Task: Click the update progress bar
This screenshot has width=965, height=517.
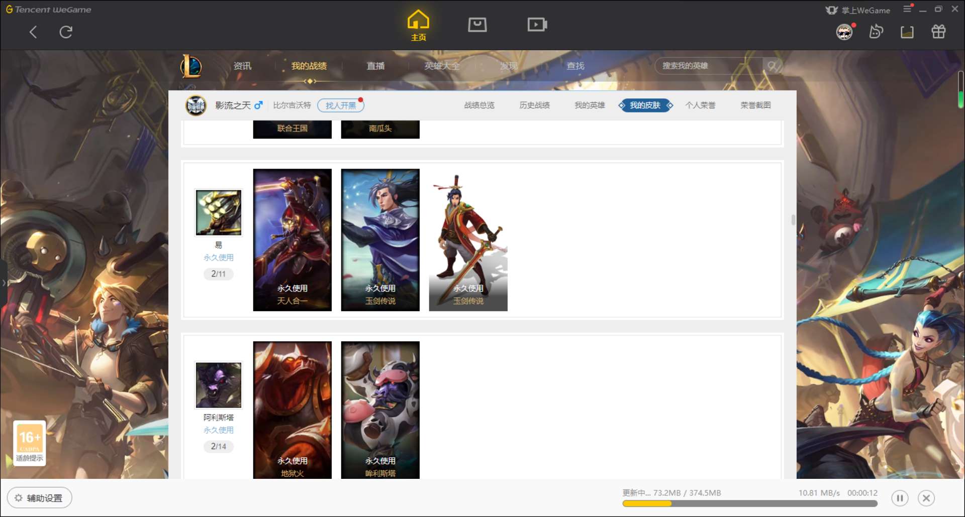Action: 750,503
